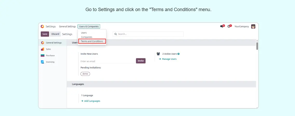Click the Invoicing app icon in sidebar

coord(43,62)
